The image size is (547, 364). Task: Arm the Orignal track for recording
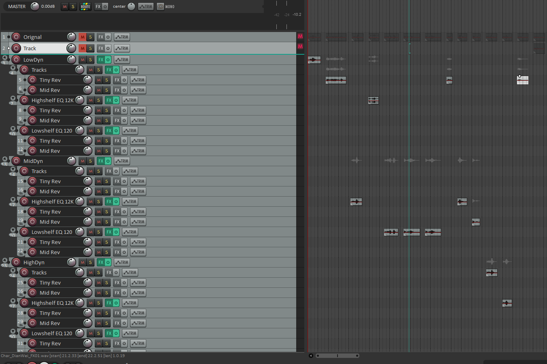[16, 37]
